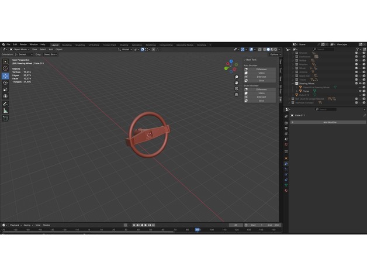Click Auto Boolean Difference button
367x276 pixels.
coord(261,69)
